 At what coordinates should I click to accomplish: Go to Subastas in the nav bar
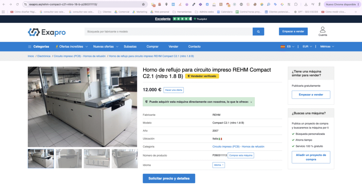130,47
